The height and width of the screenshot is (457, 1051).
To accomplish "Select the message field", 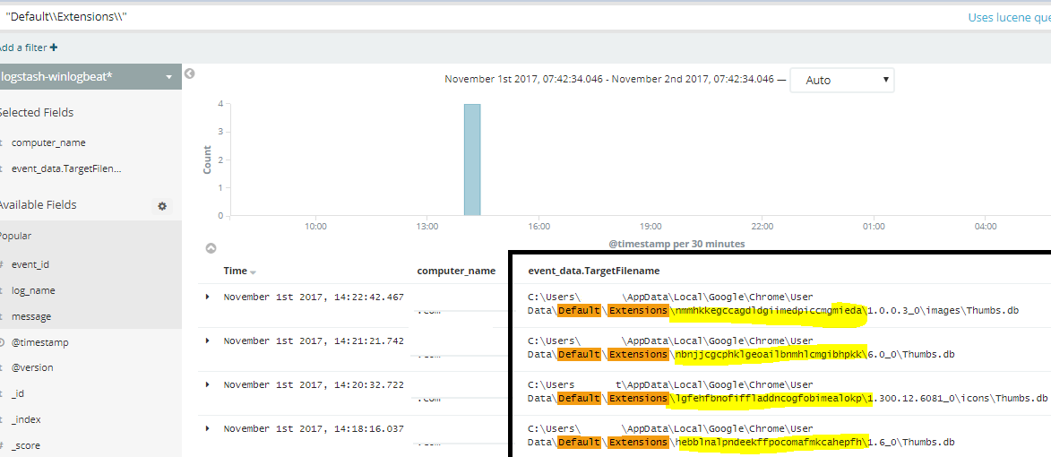I will click(x=31, y=316).
